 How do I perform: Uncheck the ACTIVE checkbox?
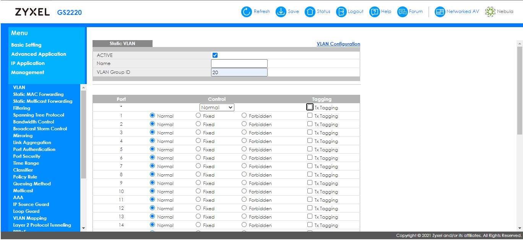(x=215, y=55)
